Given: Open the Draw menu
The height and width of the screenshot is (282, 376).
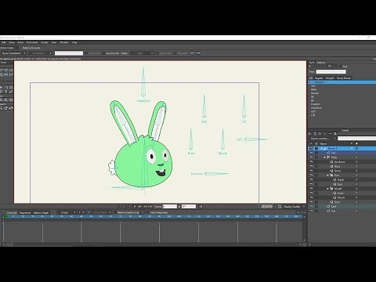Looking at the screenshot, I should tap(12, 42).
